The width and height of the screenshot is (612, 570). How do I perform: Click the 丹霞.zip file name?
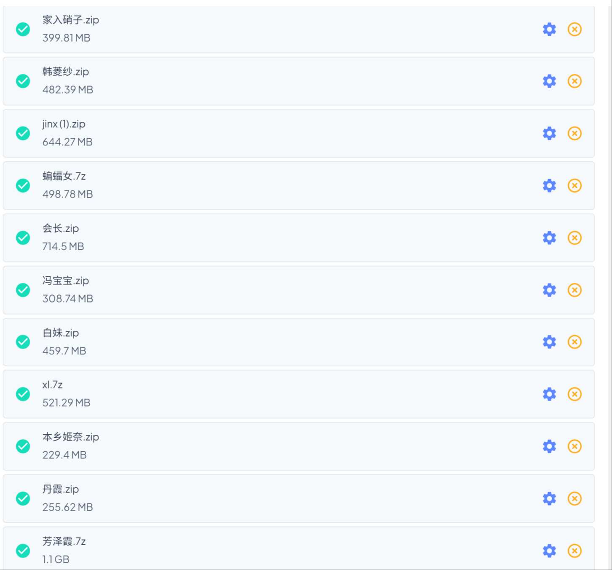click(61, 489)
